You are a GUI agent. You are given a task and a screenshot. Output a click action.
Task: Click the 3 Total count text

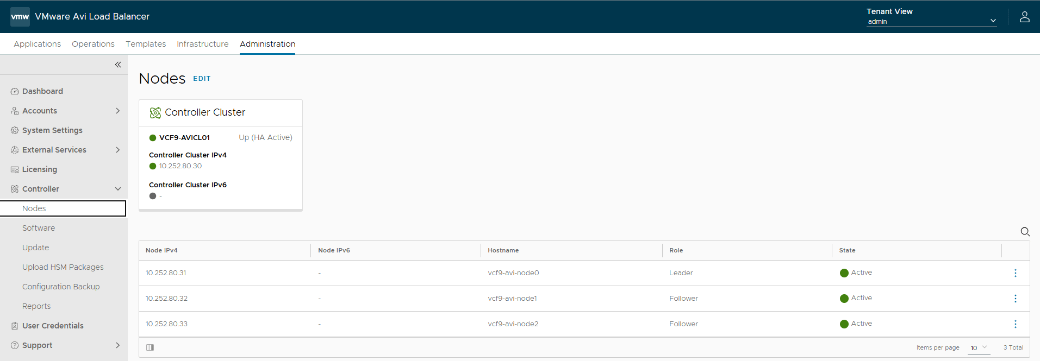point(1013,348)
